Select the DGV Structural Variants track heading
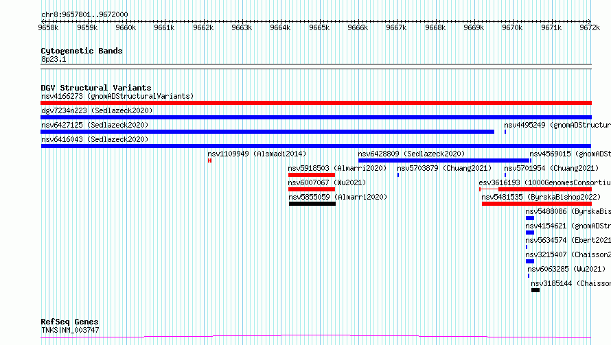This screenshot has height=345, width=611. [96, 88]
